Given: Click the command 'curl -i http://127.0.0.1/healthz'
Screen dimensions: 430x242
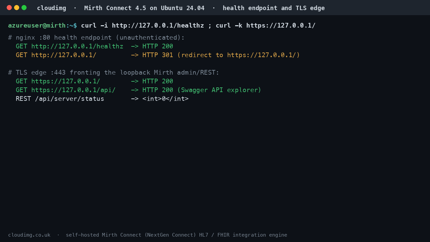Looking at the screenshot, I should [x=142, y=26].
